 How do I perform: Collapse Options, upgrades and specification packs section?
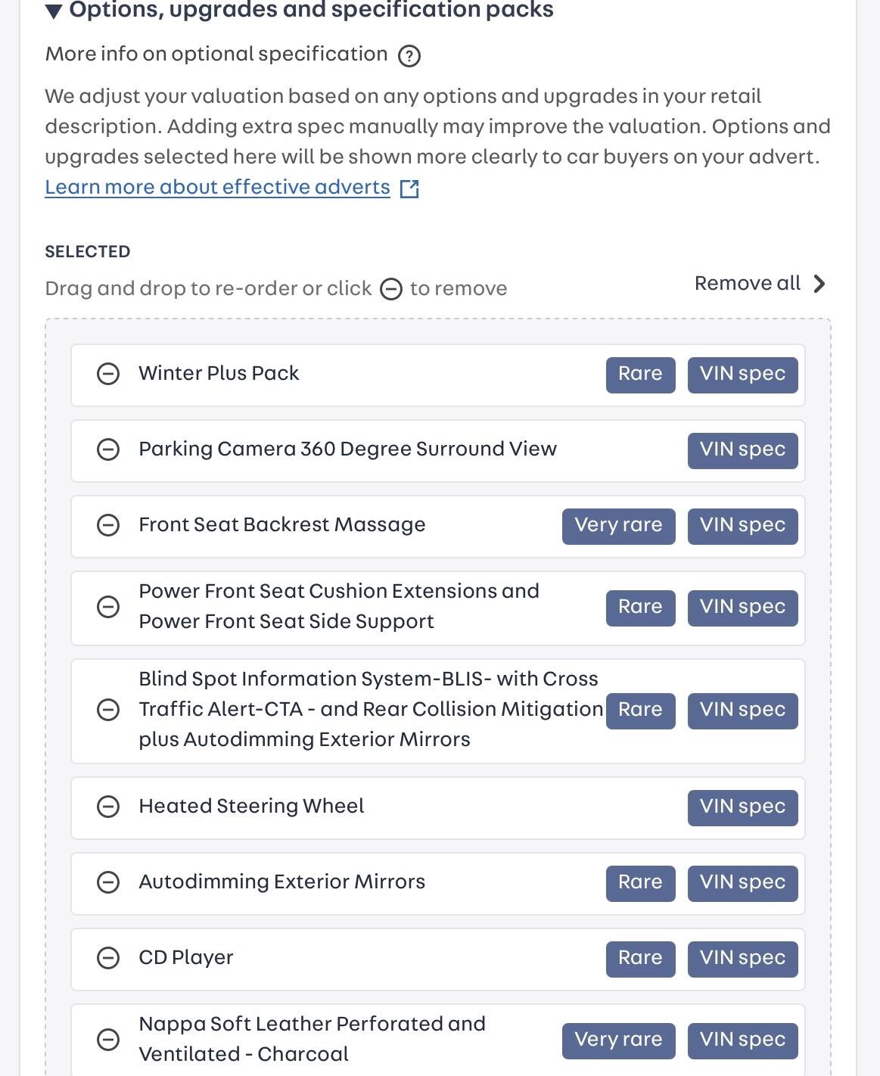pyautogui.click(x=54, y=11)
